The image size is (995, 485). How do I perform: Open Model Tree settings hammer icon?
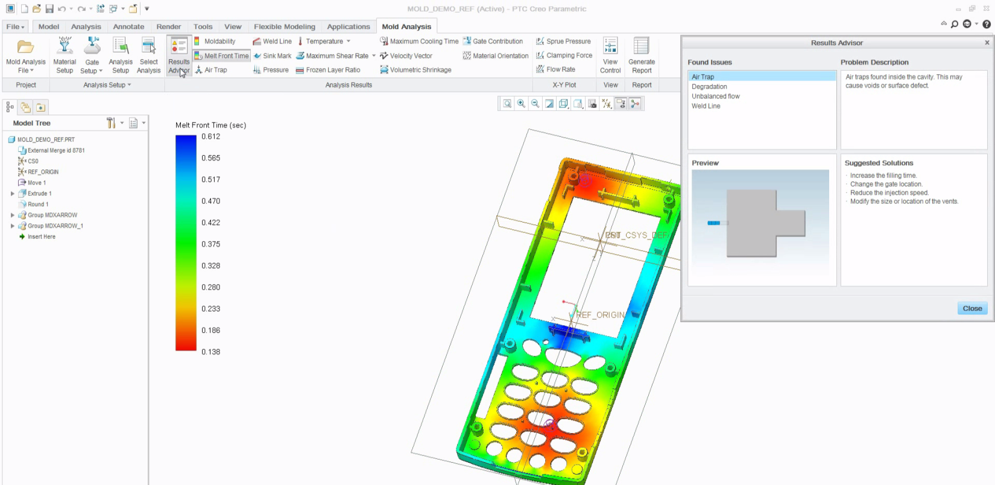pyautogui.click(x=111, y=123)
